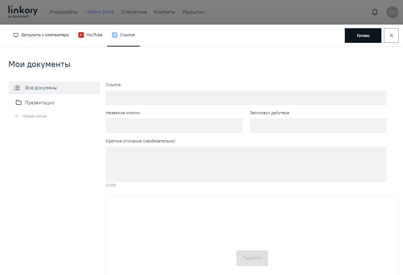Select the Краткое описание text area
This screenshot has height=275, width=403.
point(246,164)
